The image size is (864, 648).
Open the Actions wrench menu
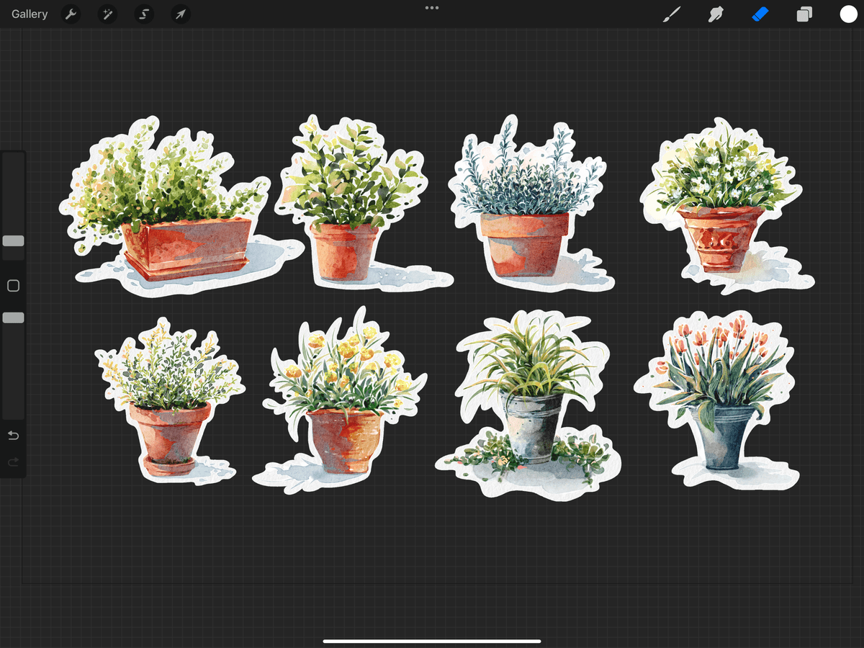coord(71,14)
